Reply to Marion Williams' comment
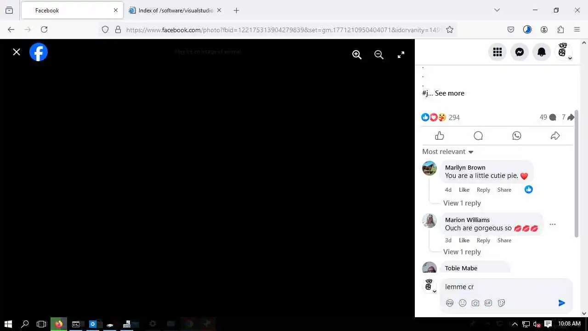This screenshot has width=588, height=331. [483, 240]
